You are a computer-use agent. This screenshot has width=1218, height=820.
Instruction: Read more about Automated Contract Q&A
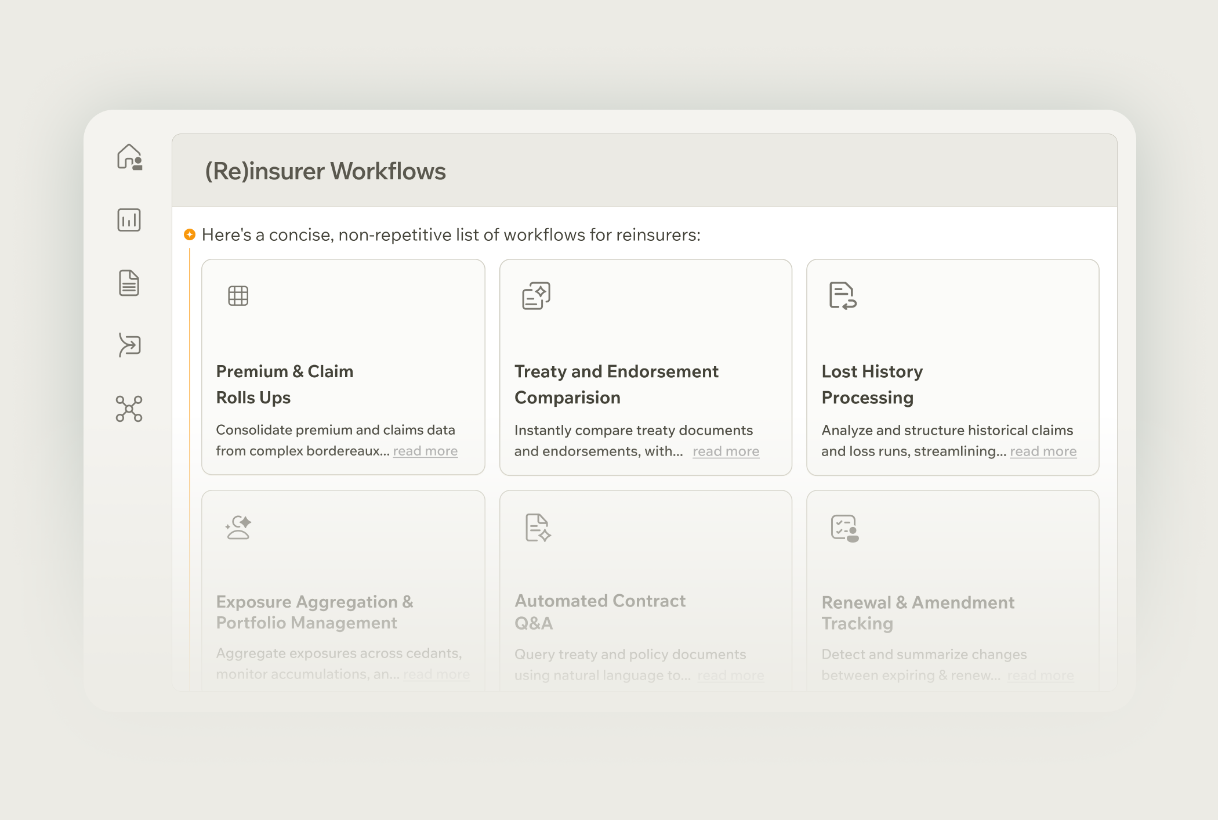730,675
